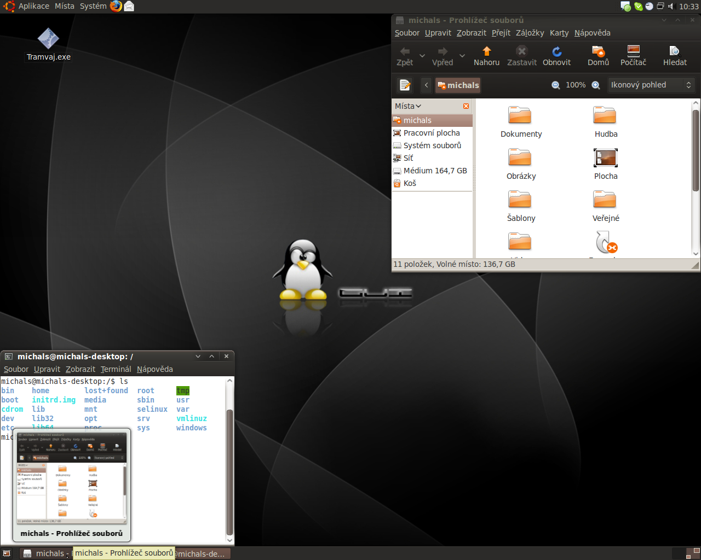Open Aplikace menu in top panel
The width and height of the screenshot is (701, 560).
coord(34,6)
